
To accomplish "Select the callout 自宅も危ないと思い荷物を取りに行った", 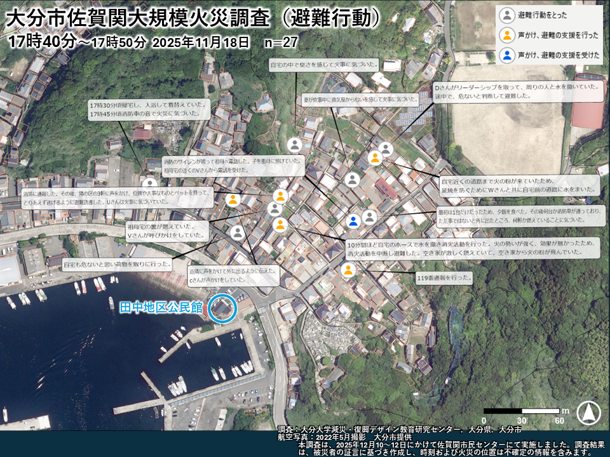I will click(x=116, y=263).
